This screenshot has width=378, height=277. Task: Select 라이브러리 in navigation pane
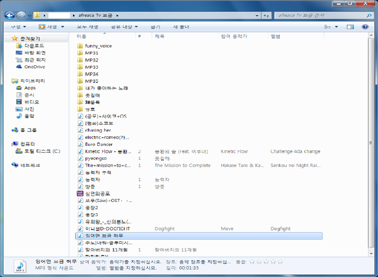pos(28,81)
